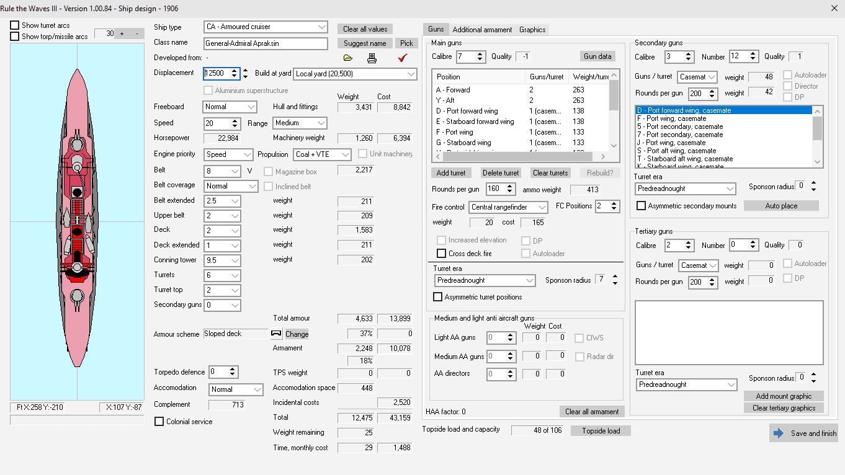Open the Belt coverage dropdown
845x475 pixels.
(x=231, y=186)
